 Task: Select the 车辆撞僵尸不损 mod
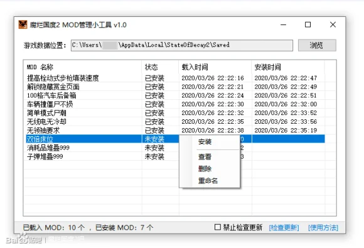(50, 104)
